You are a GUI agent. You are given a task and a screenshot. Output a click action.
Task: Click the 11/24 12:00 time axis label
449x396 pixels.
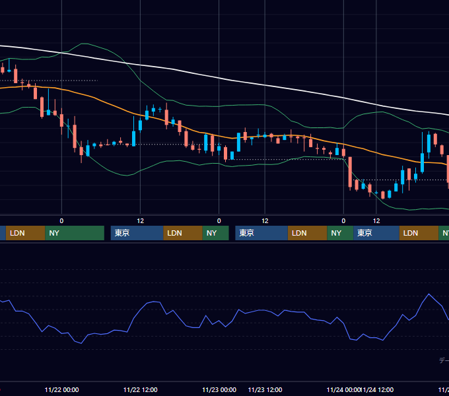pos(378,389)
